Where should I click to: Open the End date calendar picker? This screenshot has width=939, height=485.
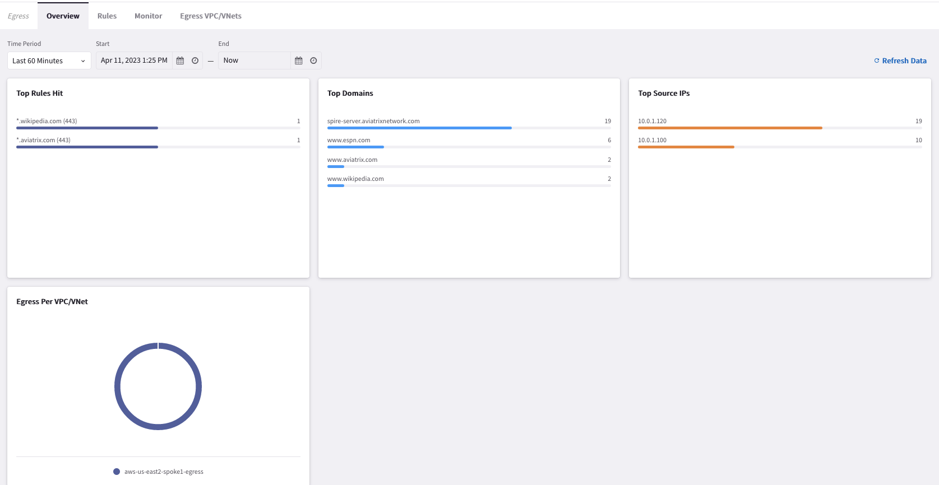point(298,60)
